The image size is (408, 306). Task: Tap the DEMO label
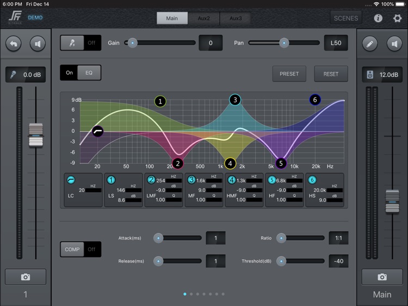click(x=35, y=17)
